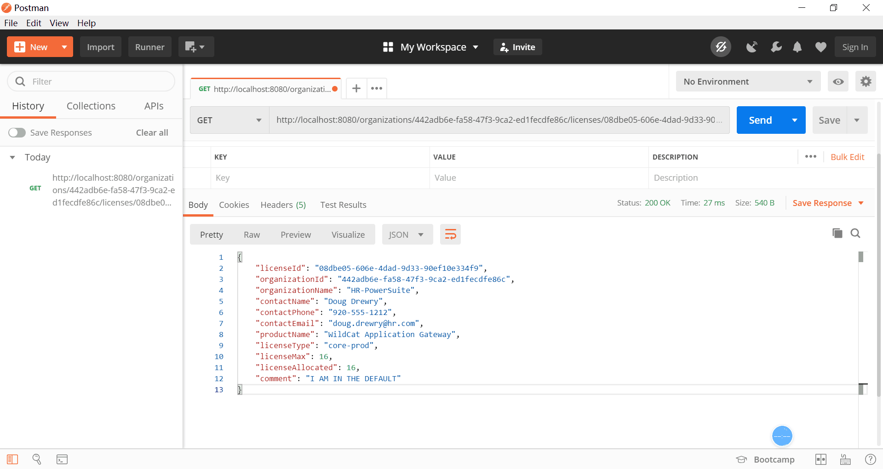Toggle the wrap lines icon
883x469 pixels.
point(450,234)
